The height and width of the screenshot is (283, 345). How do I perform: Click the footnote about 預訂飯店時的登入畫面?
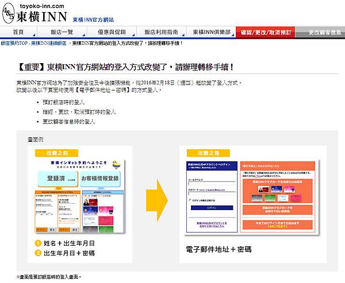49,277
